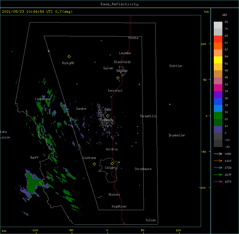Click the dBZ legend heading
Image resolution: width=239 pixels, height=234 pixels.
click(x=225, y=15)
